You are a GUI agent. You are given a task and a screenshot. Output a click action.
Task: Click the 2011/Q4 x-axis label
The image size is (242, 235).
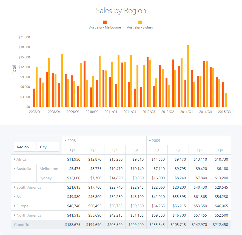click(130, 112)
